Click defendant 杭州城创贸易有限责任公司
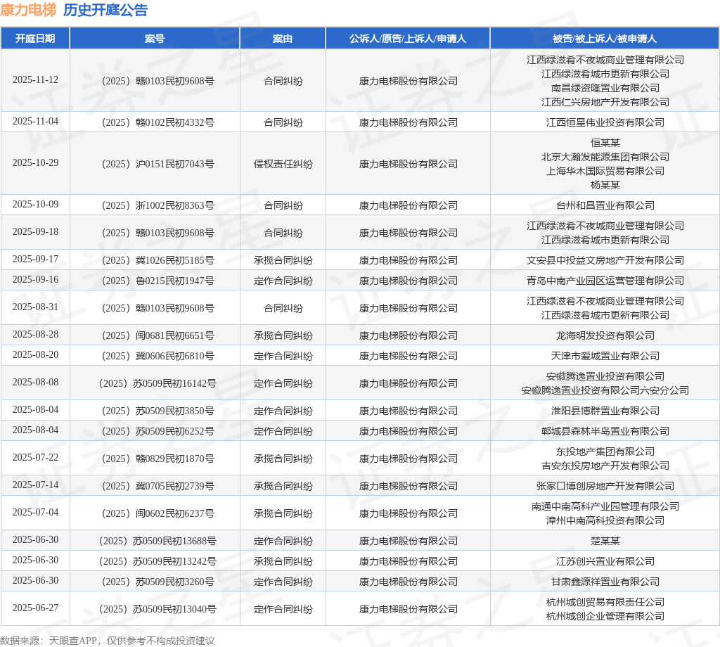 605,603
